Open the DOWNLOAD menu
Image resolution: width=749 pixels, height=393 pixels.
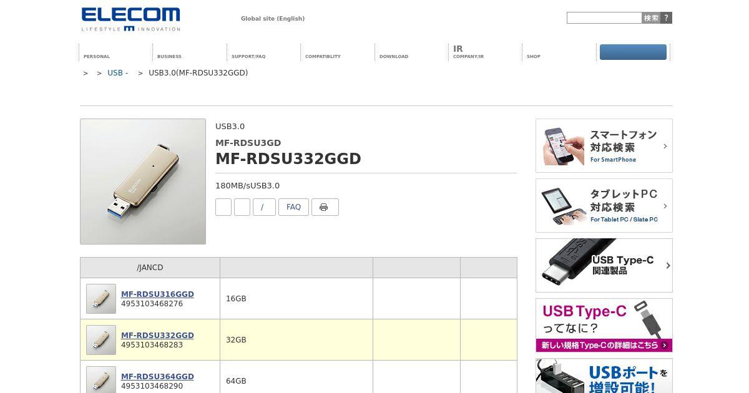click(x=394, y=56)
